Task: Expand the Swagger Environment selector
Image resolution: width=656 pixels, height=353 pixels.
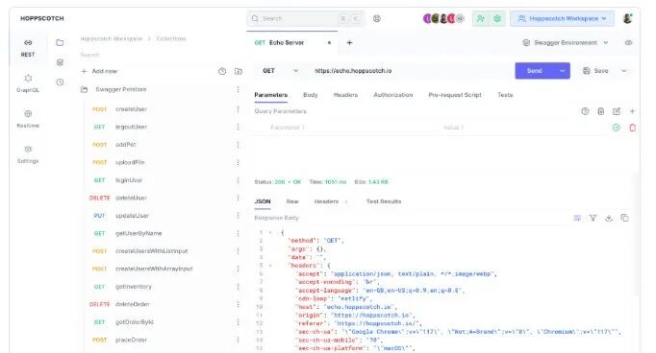Action: coord(566,42)
